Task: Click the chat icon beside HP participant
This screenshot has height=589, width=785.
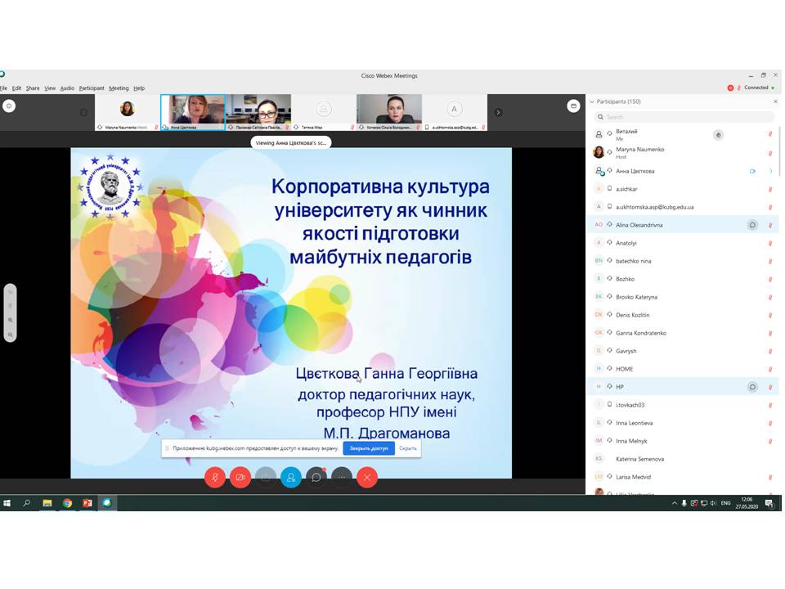Action: click(752, 387)
